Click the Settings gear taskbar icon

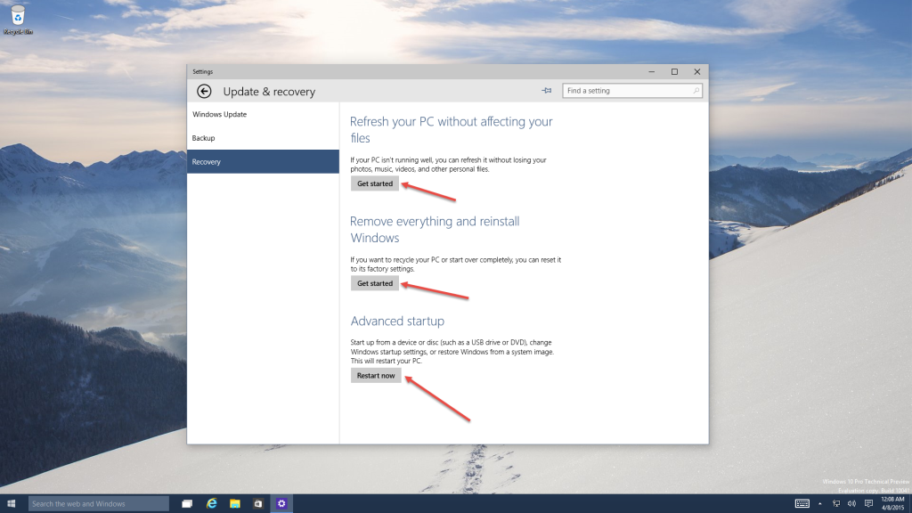(x=281, y=504)
